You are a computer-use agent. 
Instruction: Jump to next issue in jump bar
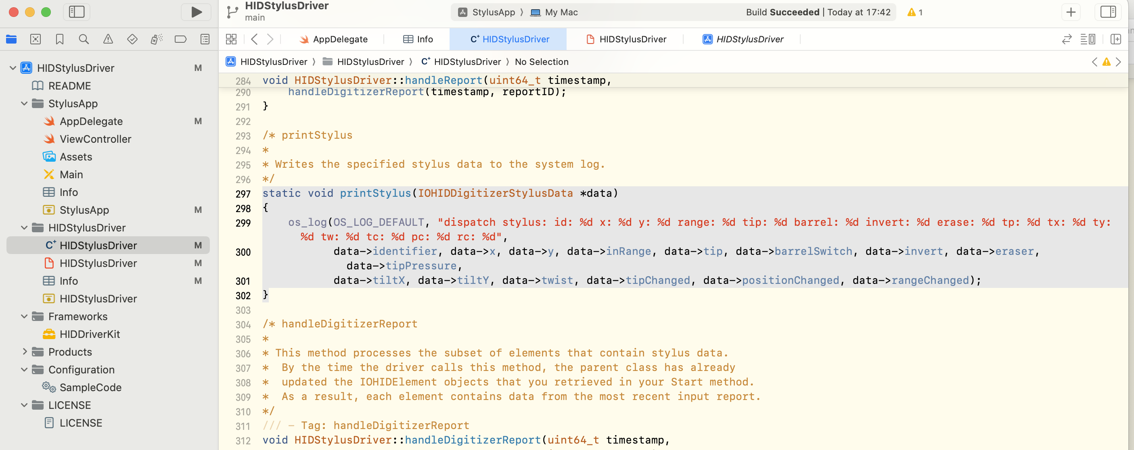tap(1118, 62)
